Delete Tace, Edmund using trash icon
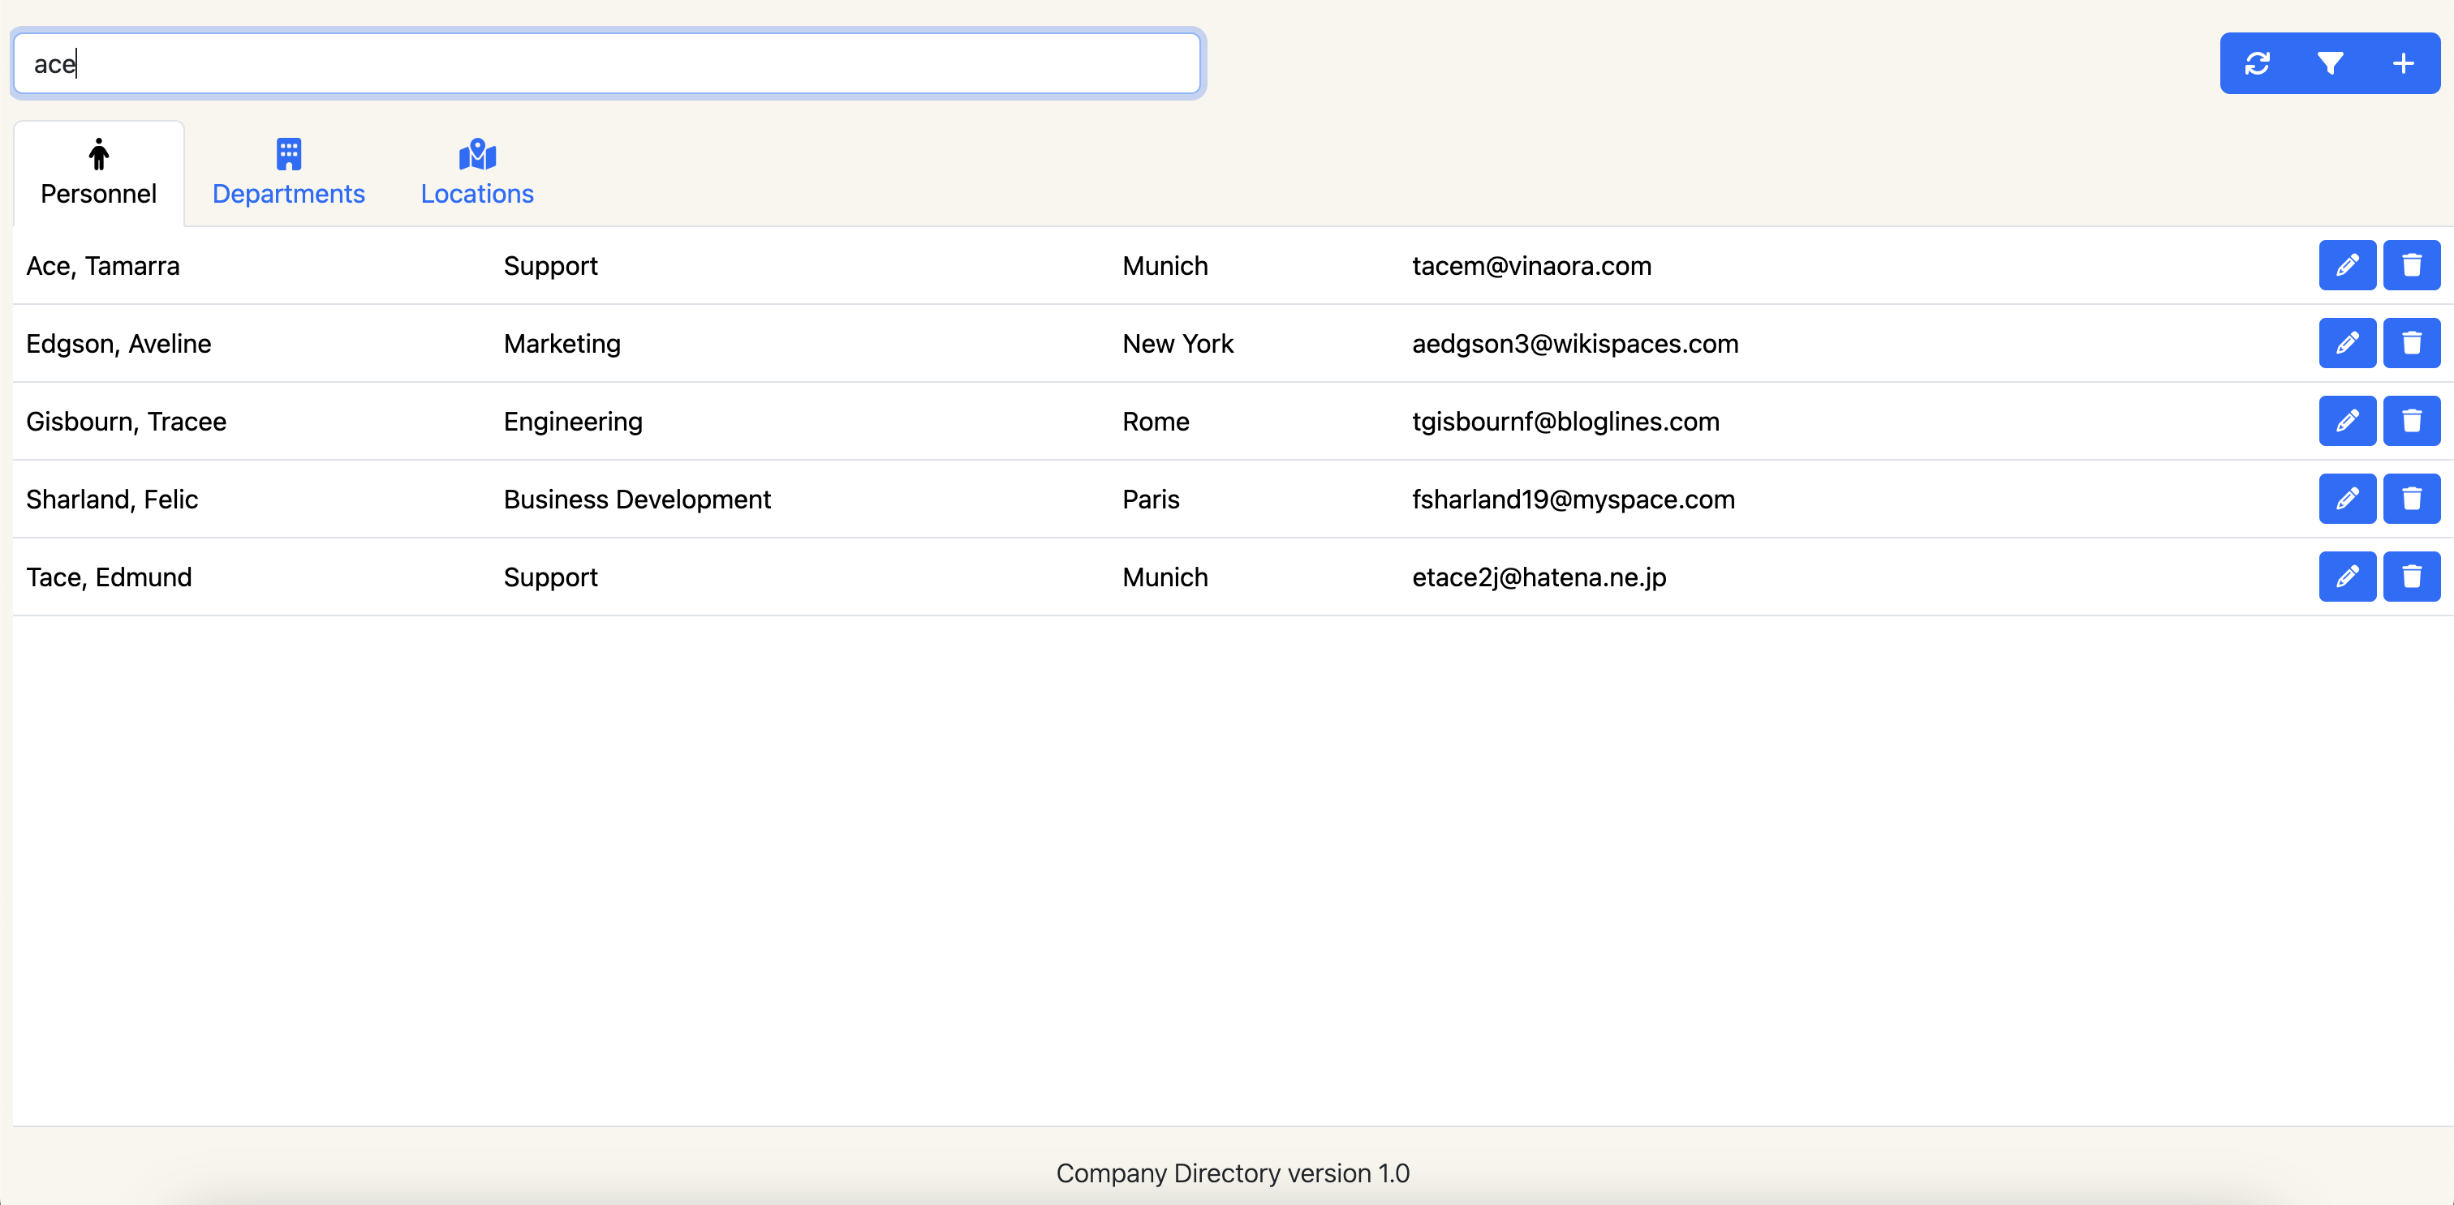Image resolution: width=2454 pixels, height=1205 pixels. tap(2411, 577)
